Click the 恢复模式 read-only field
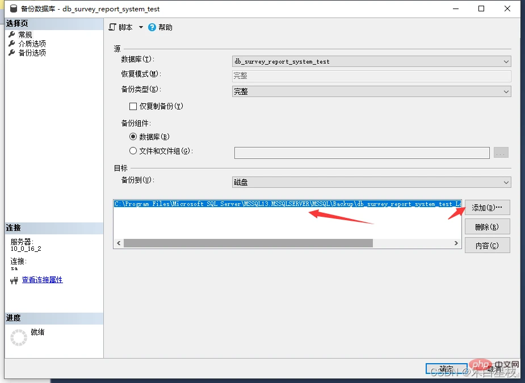Image resolution: width=525 pixels, height=383 pixels. [371, 76]
